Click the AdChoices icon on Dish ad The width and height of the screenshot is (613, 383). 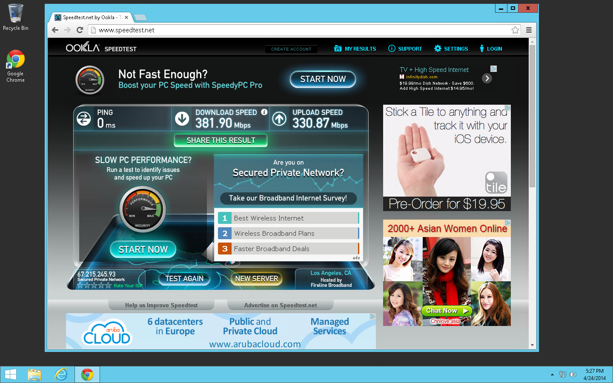493,69
